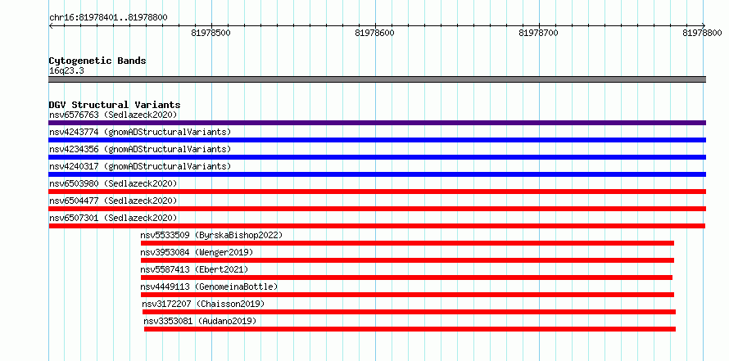This screenshot has width=729, height=361.
Task: Select variant label nsv4240317 (gnomADStructuralVariants)
Action: pos(140,166)
